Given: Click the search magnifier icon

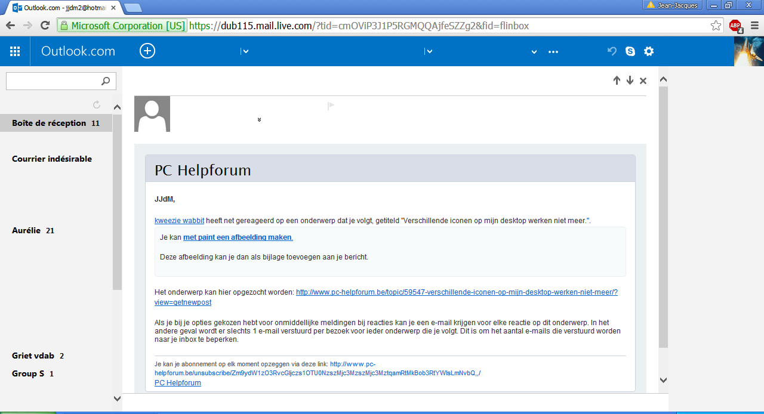Looking at the screenshot, I should [x=106, y=81].
